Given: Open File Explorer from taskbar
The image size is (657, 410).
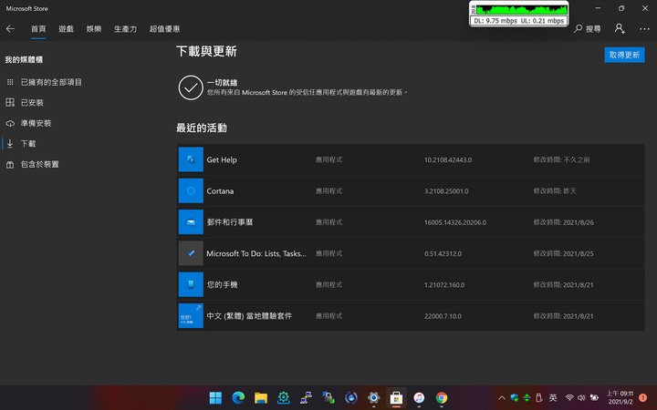Looking at the screenshot, I should point(261,397).
